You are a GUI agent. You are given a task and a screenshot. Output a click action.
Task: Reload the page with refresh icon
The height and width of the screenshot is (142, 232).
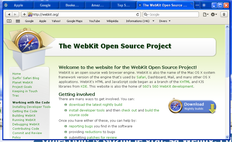[x=138, y=14]
